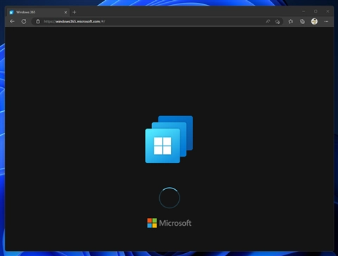The width and height of the screenshot is (338, 256).
Task: Open a new tab with the plus button
Action: pyautogui.click(x=75, y=12)
